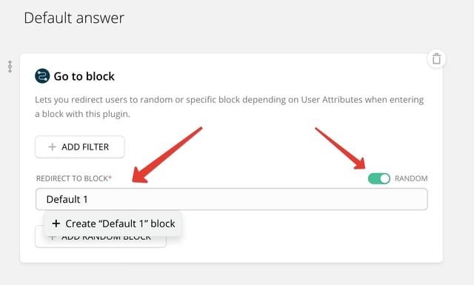Click the partially hidden ADD RANDOM BLOCK button
Image resolution: width=474 pixels, height=285 pixels.
pyautogui.click(x=101, y=241)
